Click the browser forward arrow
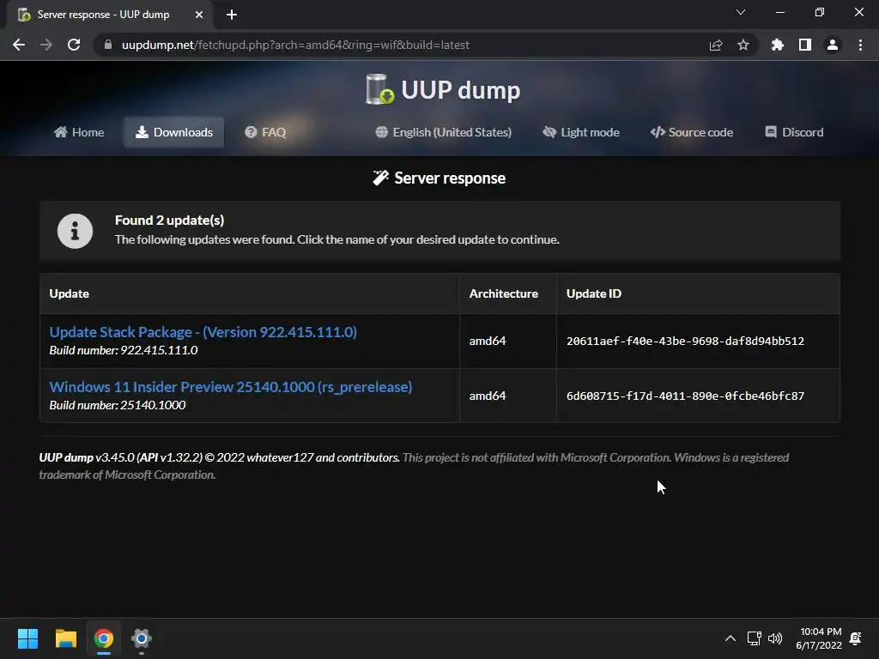This screenshot has width=879, height=659. tap(46, 45)
